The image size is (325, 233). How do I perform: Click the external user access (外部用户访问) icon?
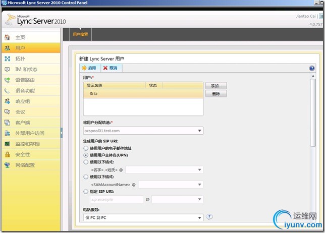(x=7, y=133)
